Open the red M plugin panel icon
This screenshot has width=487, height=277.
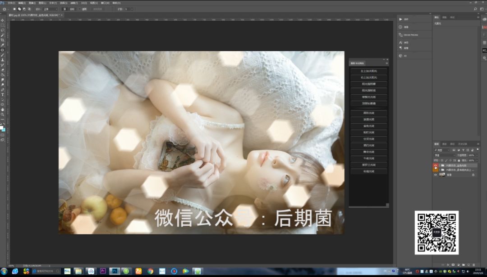[x=484, y=27]
